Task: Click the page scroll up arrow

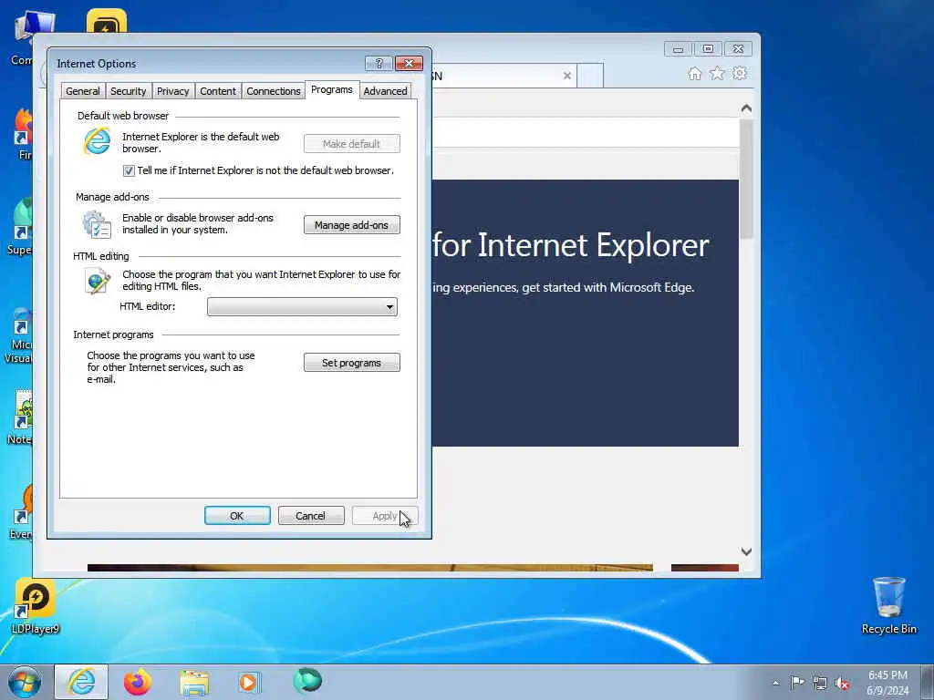Action: point(746,108)
